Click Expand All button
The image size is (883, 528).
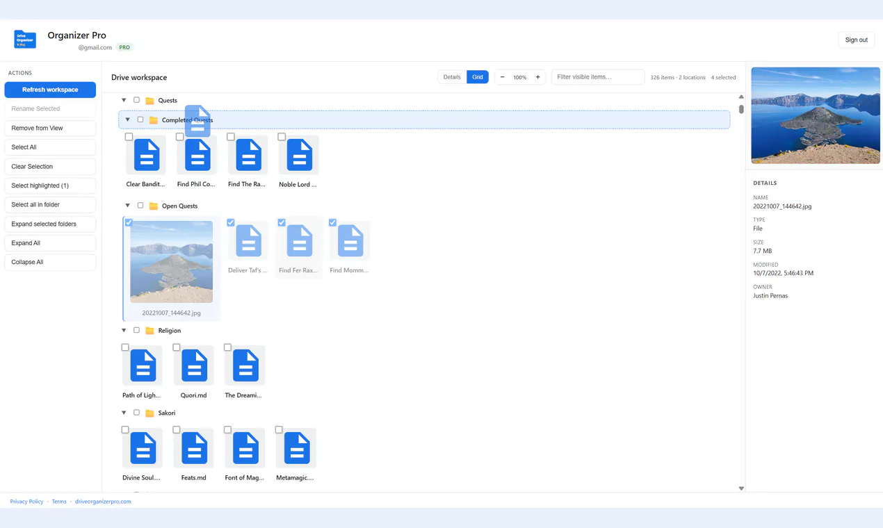point(50,243)
